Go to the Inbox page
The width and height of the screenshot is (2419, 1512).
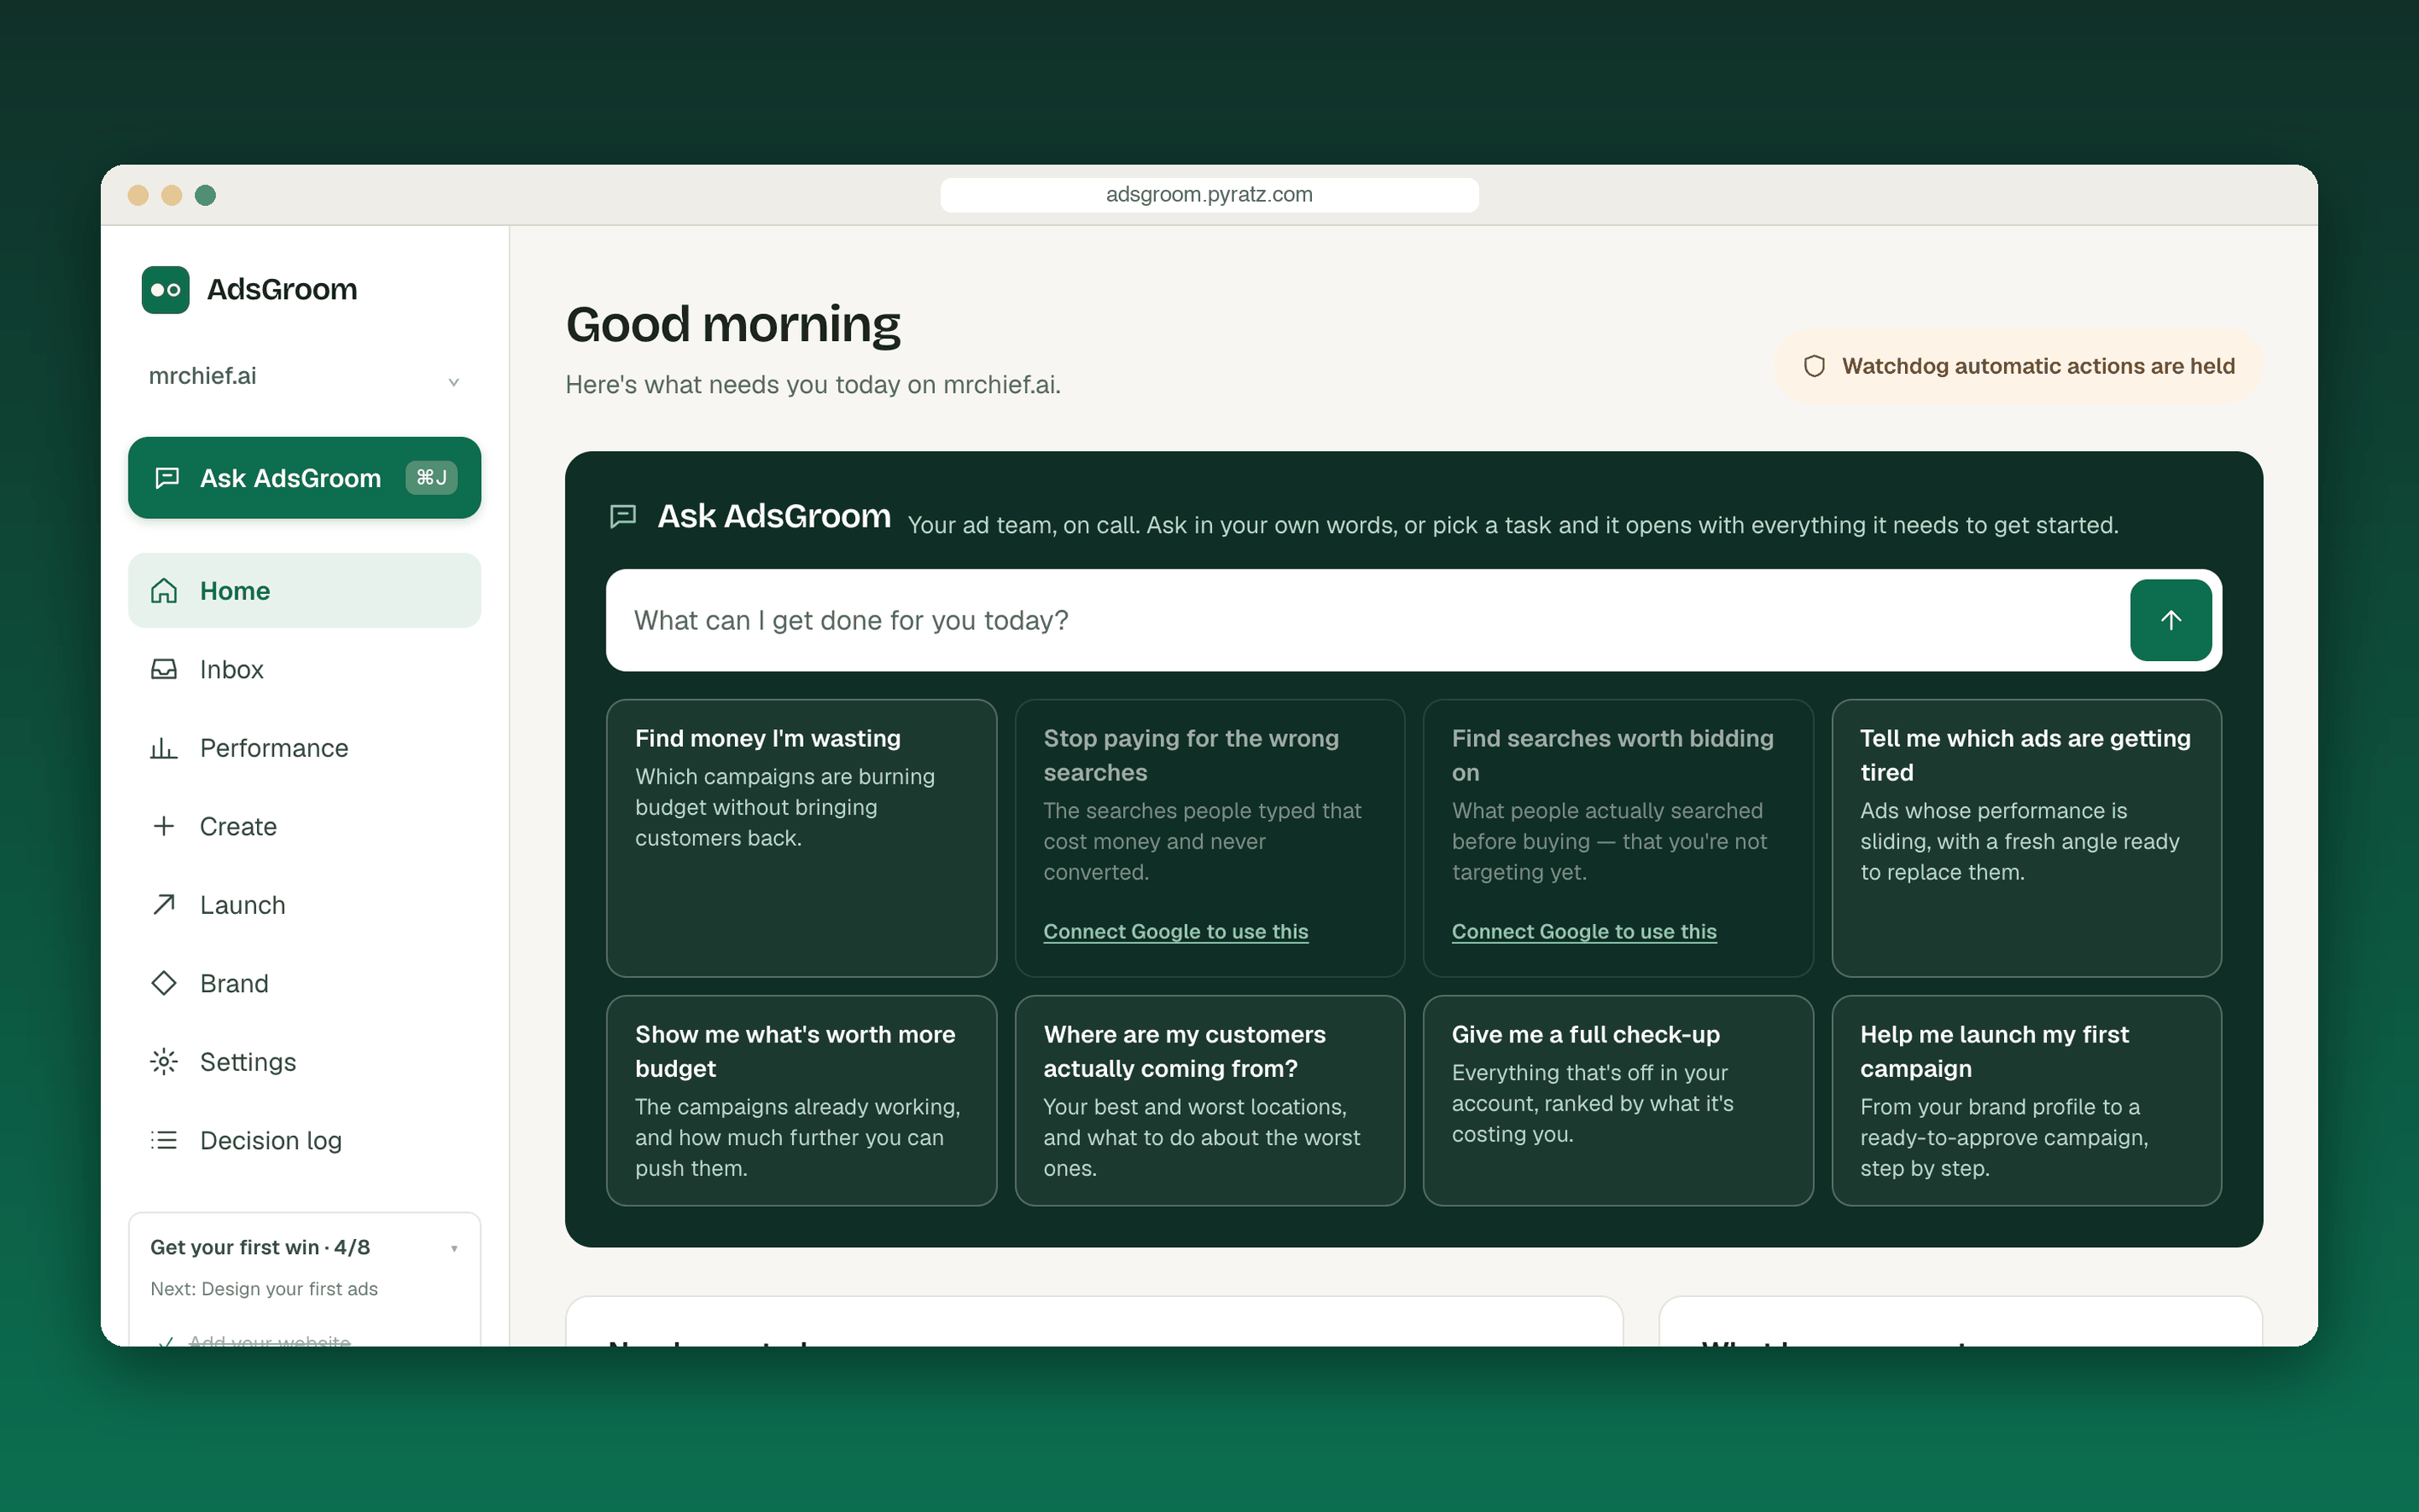tap(304, 669)
